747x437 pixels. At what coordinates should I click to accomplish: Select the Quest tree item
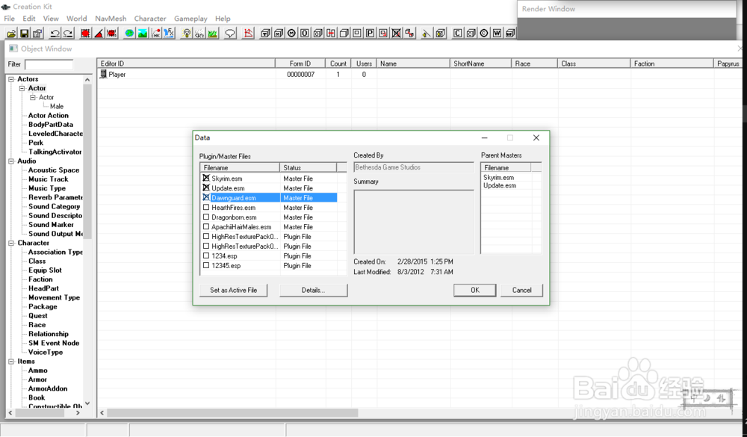point(37,315)
